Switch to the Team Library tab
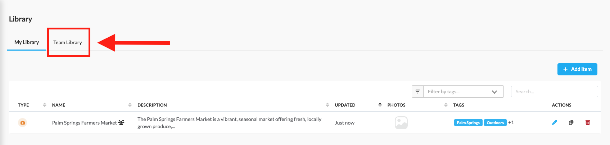The width and height of the screenshot is (610, 145). coord(68,42)
